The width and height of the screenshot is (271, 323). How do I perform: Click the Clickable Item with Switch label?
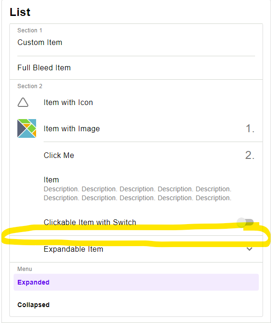pos(90,222)
